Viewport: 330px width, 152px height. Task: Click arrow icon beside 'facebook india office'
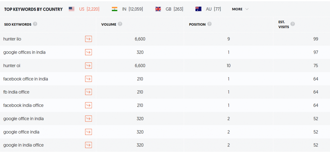point(88,105)
